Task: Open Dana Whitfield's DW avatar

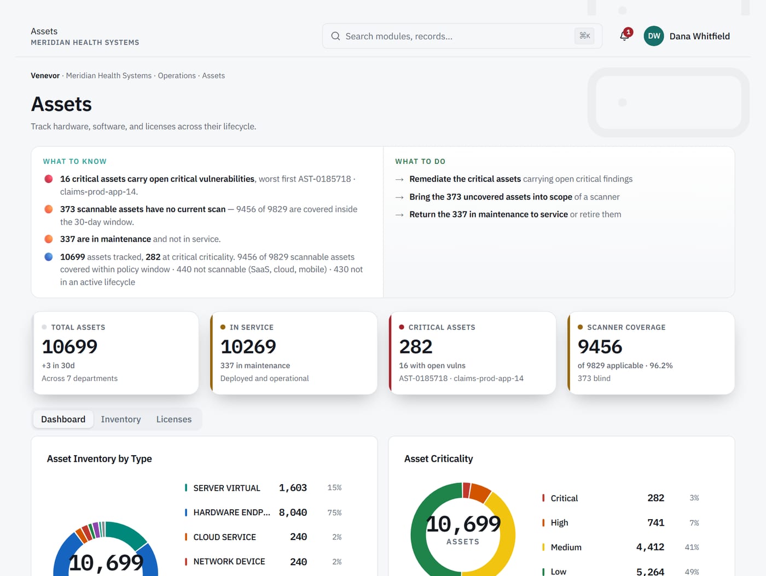Action: click(x=654, y=36)
